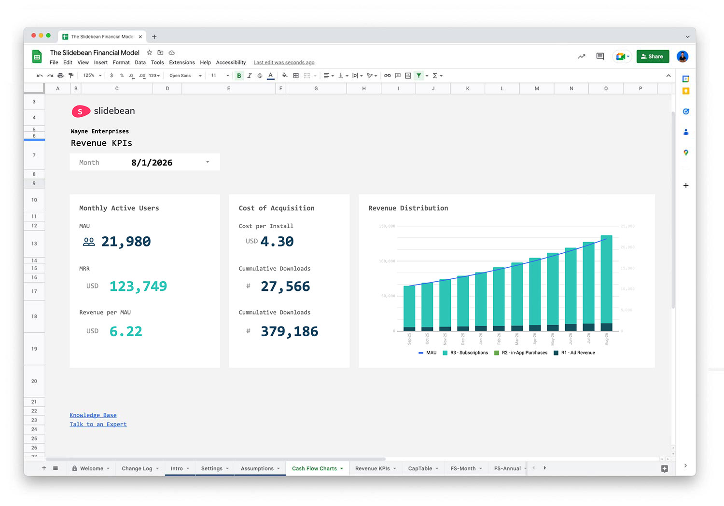This screenshot has height=506, width=724.
Task: Star the Slidebean Financial Model document
Action: point(150,53)
